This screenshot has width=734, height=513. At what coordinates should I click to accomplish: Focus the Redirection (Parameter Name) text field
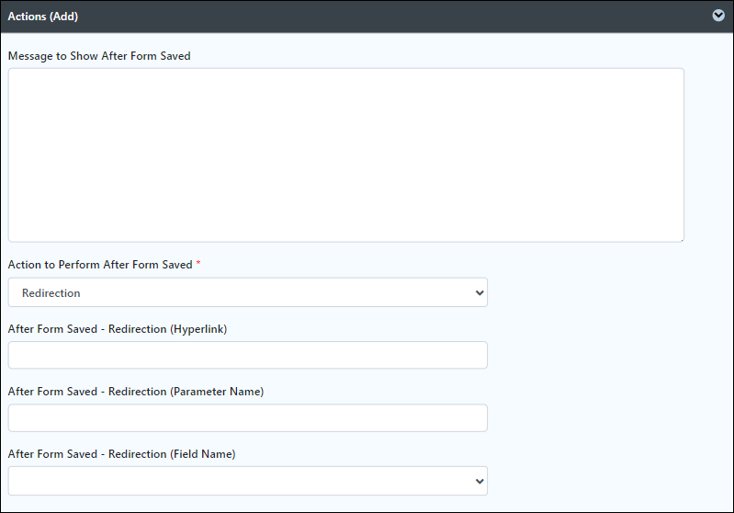[x=248, y=418]
